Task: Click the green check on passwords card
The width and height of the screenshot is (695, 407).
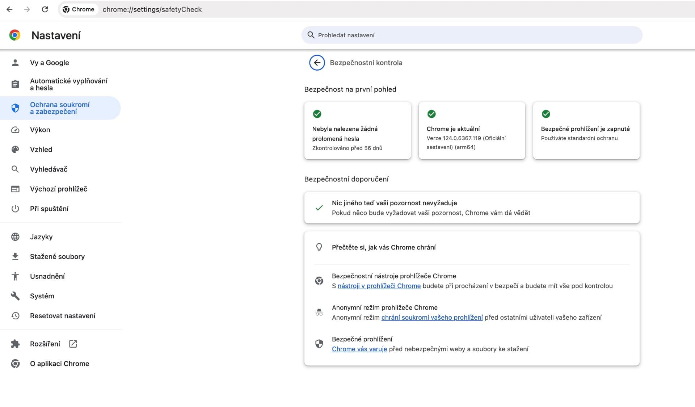Action: point(317,114)
